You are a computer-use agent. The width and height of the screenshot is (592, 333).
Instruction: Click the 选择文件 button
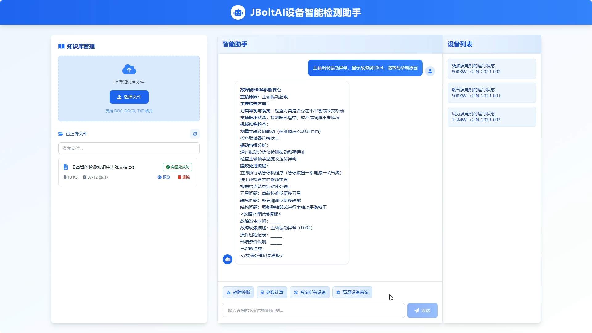point(129,97)
